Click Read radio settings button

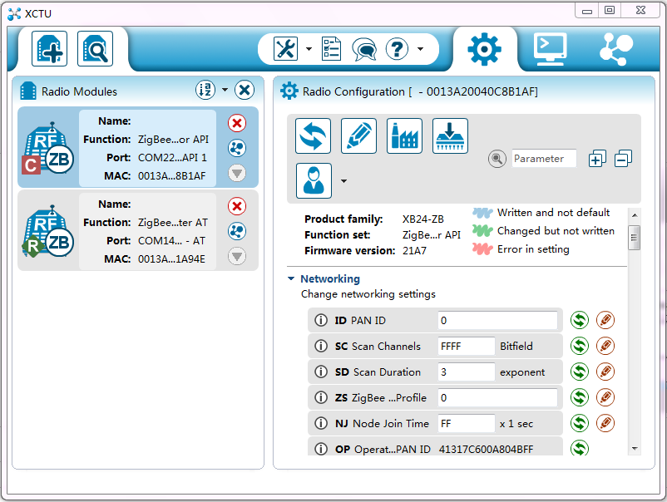coord(313,136)
